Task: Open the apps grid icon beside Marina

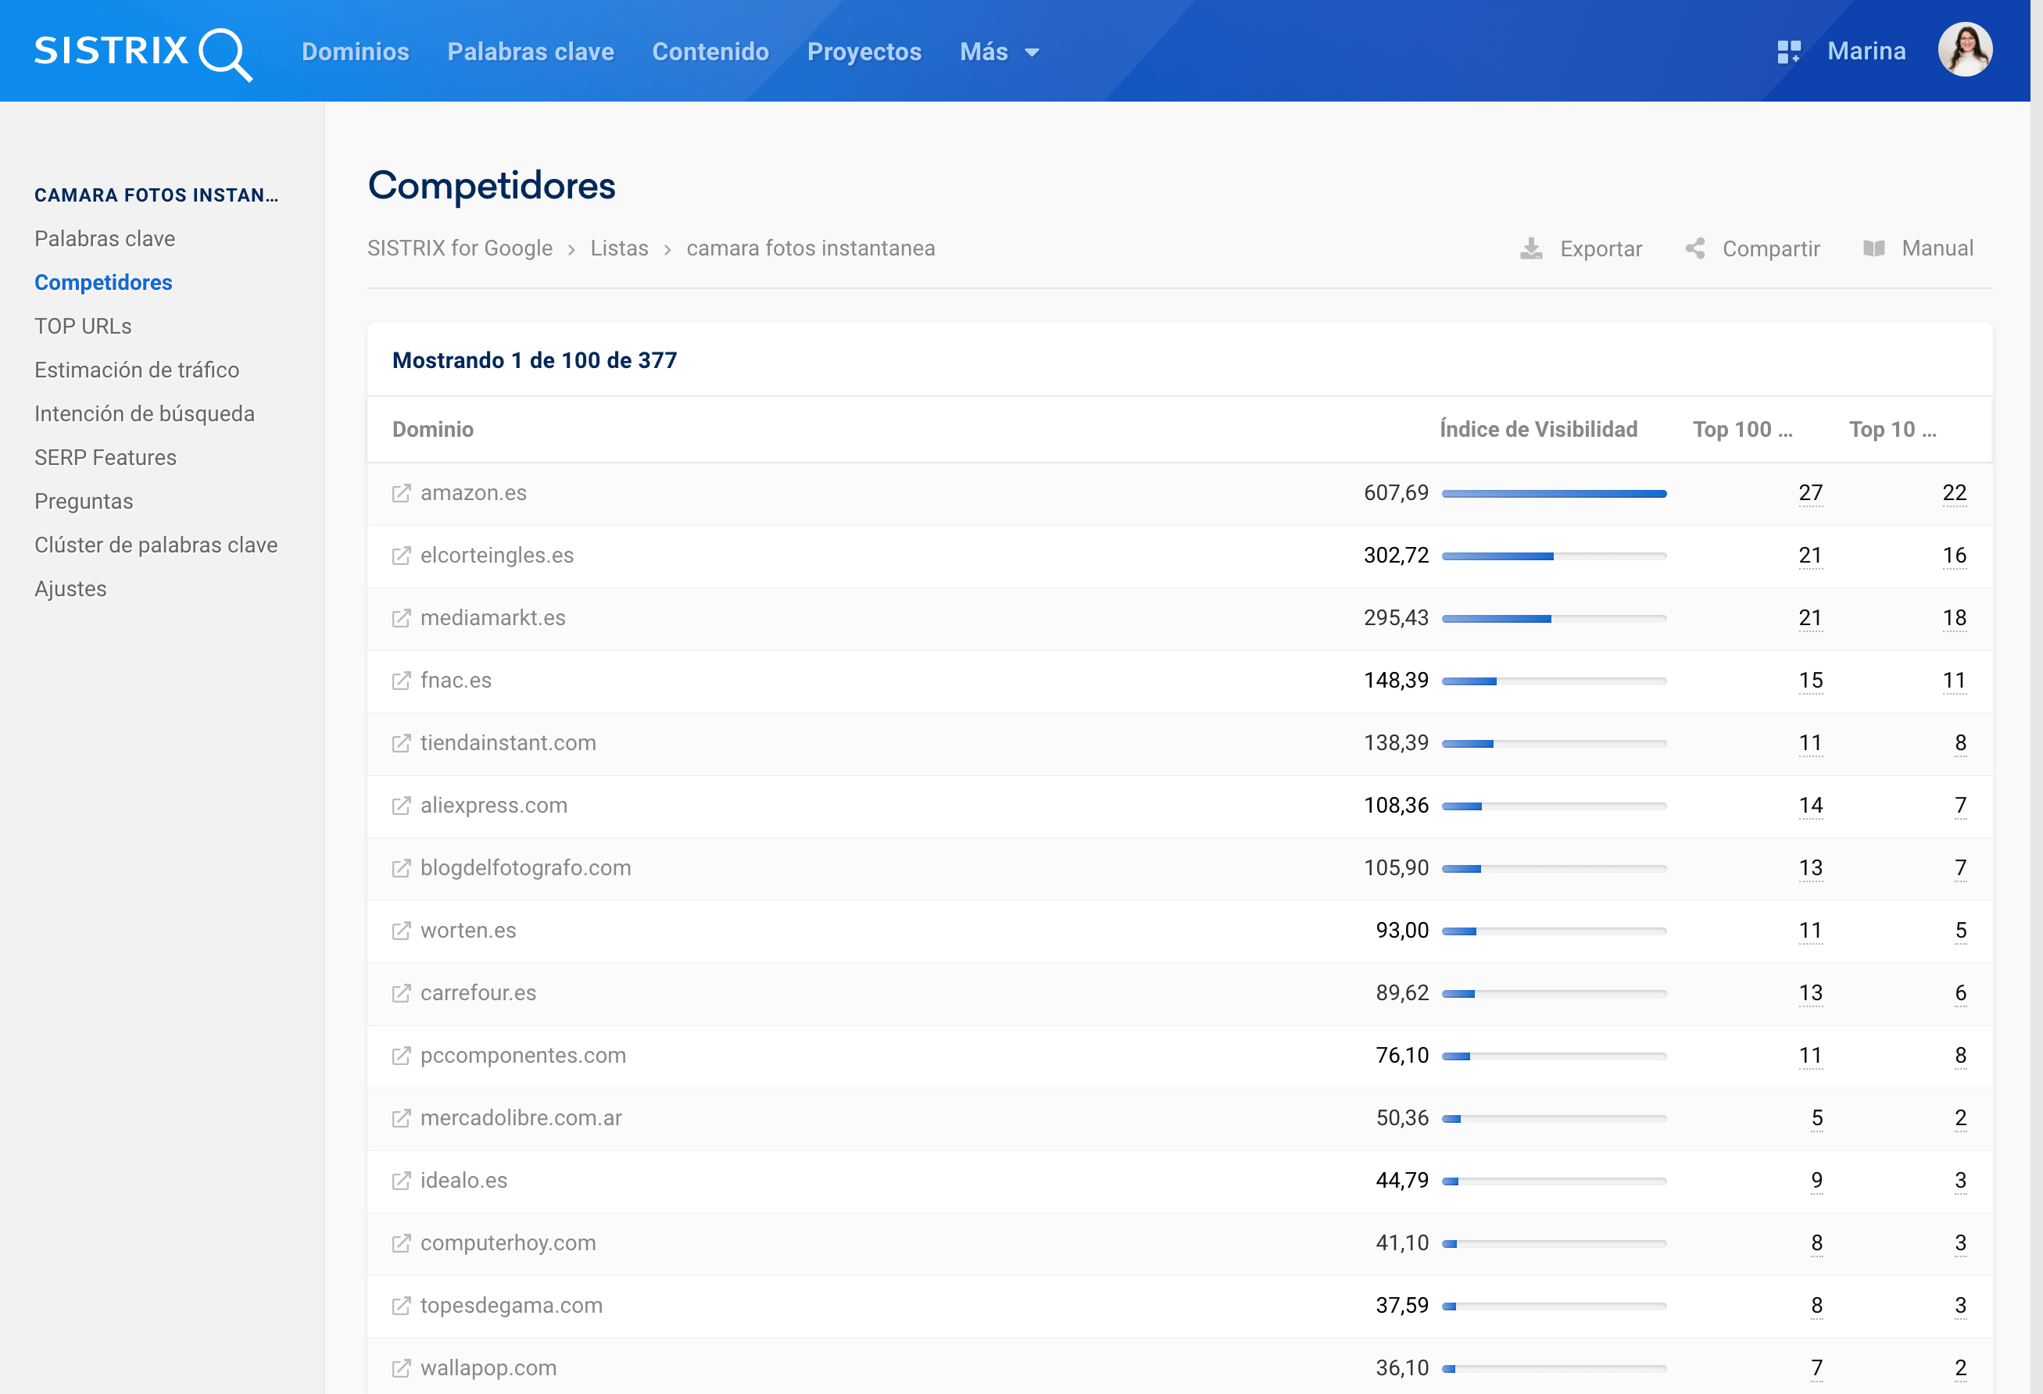Action: (x=1788, y=52)
